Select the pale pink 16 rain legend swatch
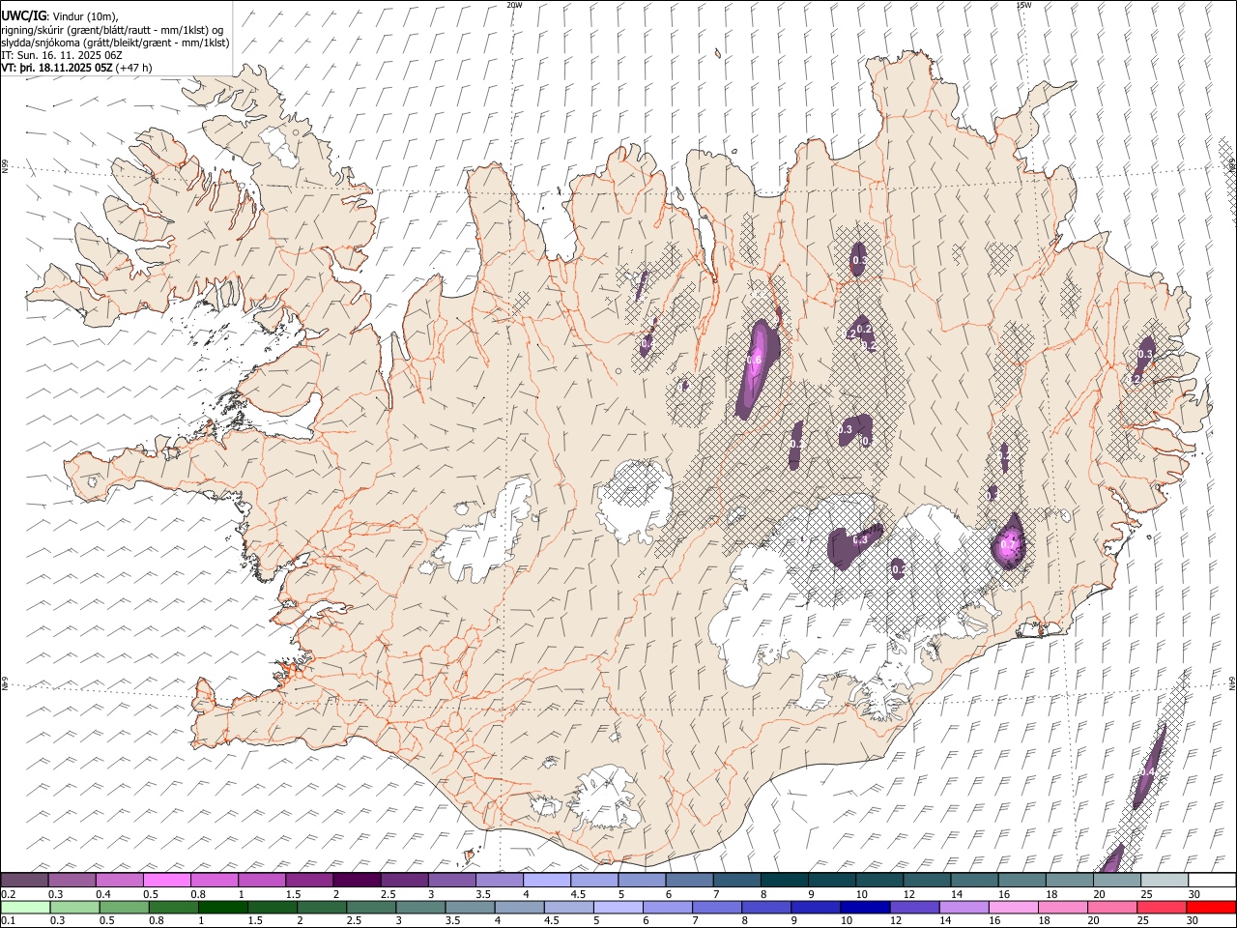 click(x=1013, y=907)
